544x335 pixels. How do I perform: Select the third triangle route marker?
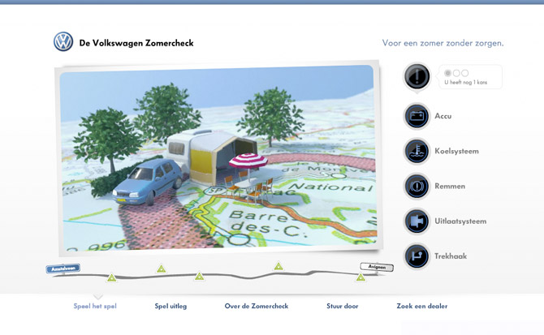click(199, 276)
